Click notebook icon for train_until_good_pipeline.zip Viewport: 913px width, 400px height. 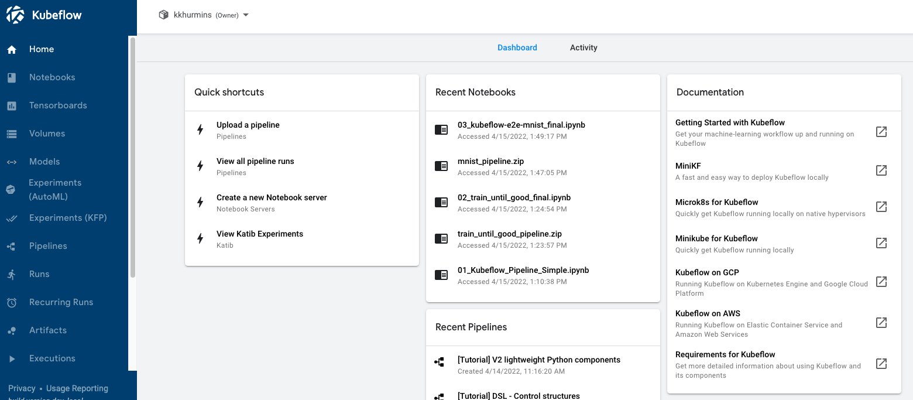[441, 239]
